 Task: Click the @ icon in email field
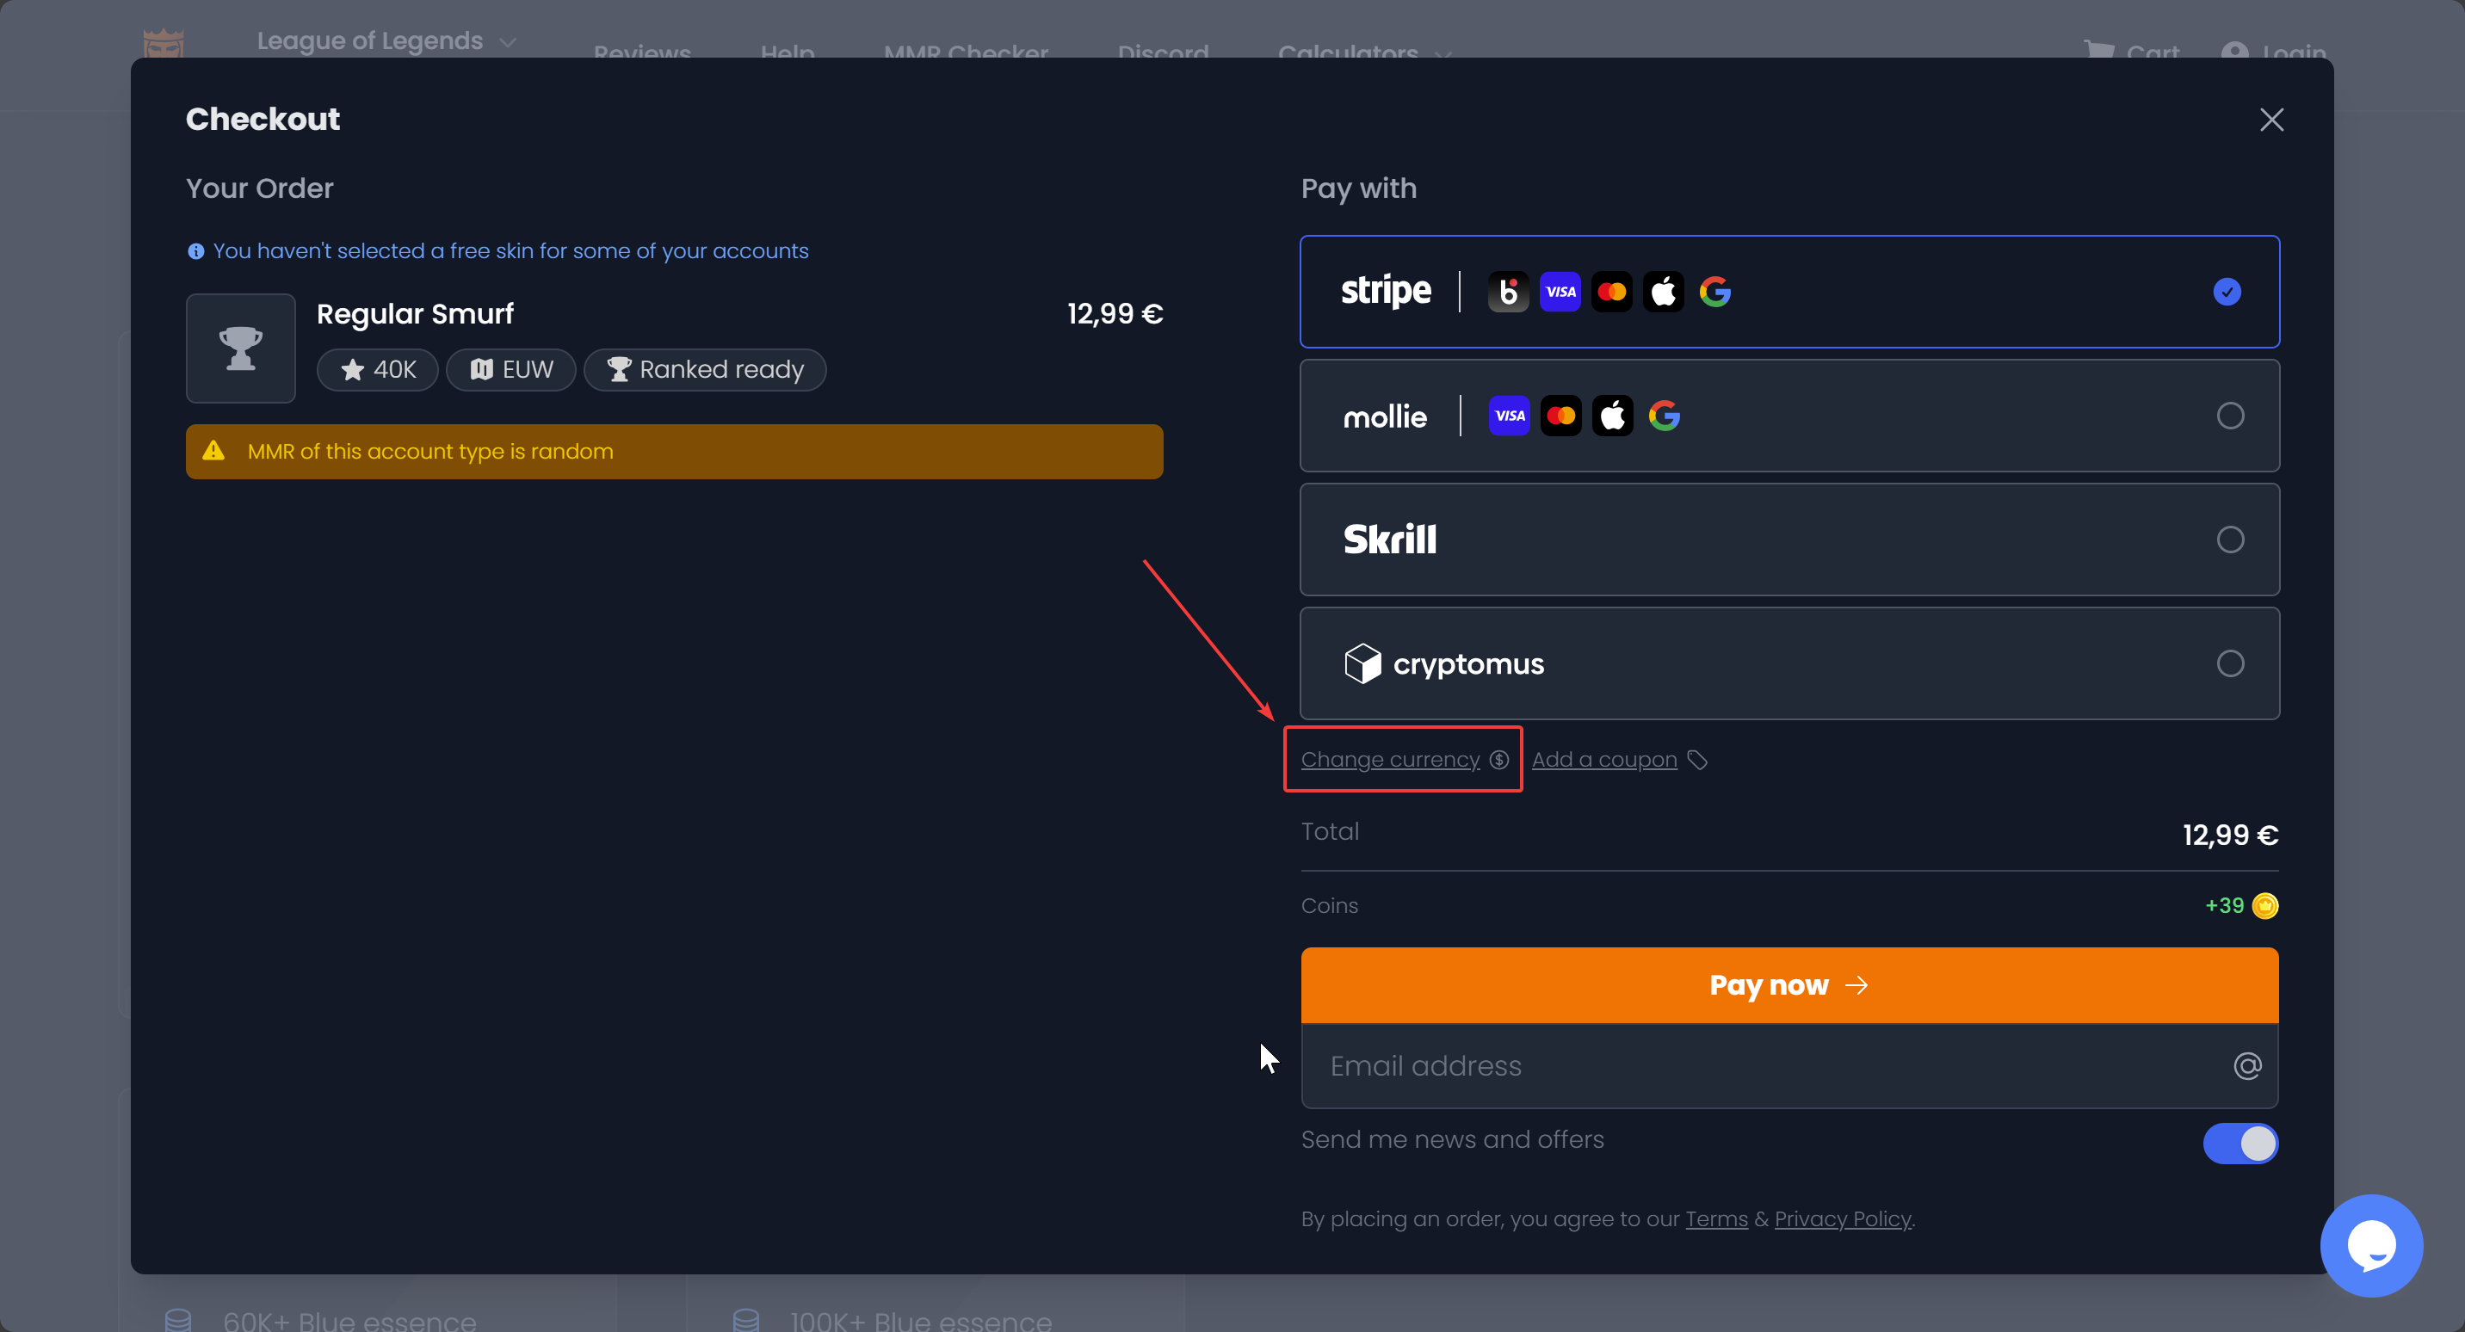click(x=2247, y=1065)
